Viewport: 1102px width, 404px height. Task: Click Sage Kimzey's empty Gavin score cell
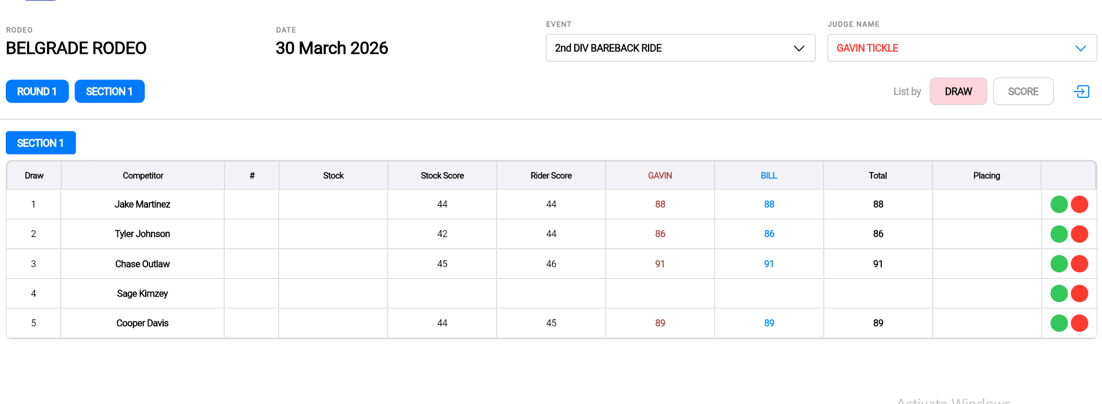pyautogui.click(x=660, y=293)
